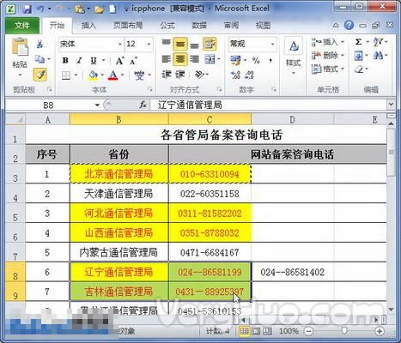Click the Insert Function fx button
Viewport: 401px width, 343px height.
click(143, 105)
